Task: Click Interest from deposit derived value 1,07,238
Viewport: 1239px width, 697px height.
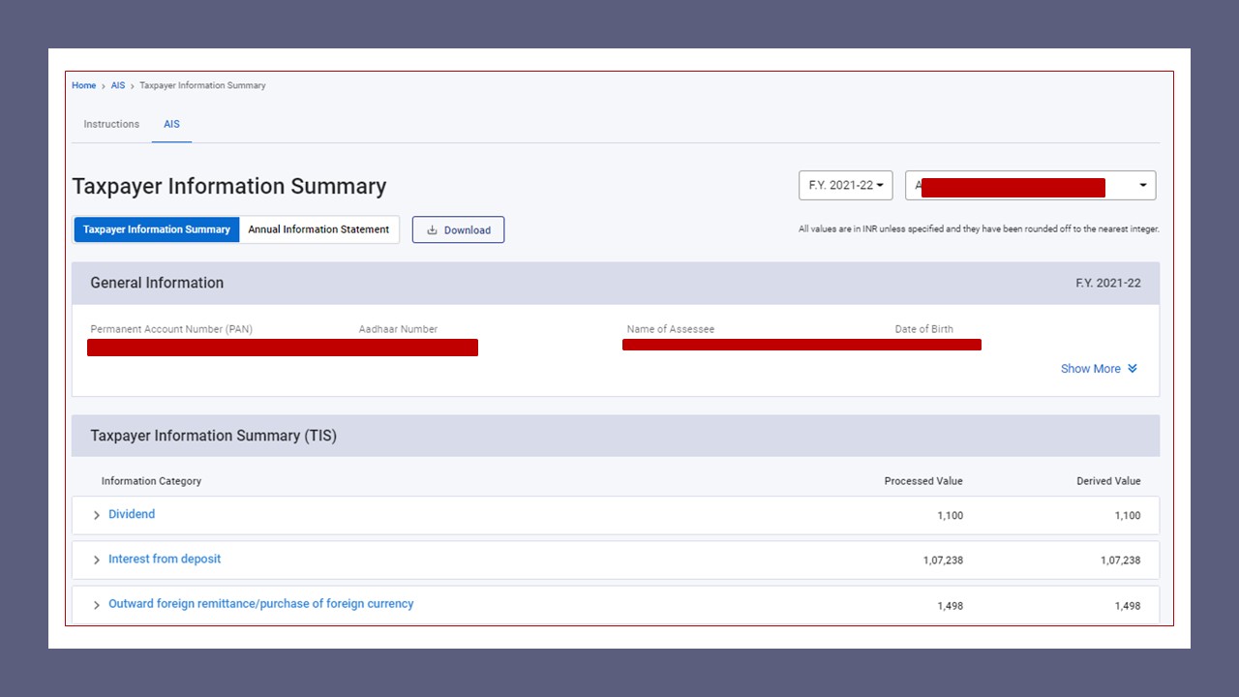Action: click(x=1120, y=561)
